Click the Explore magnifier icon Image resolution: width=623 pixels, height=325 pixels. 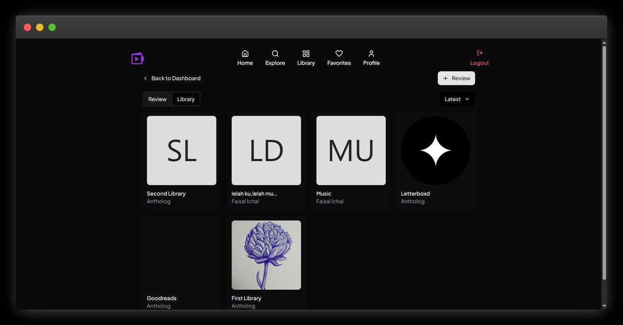pyautogui.click(x=275, y=53)
